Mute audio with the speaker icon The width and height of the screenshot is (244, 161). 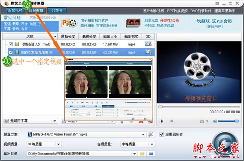pyautogui.click(x=215, y=121)
